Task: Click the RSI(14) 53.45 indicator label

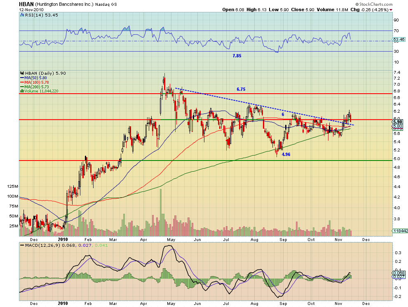Action: (x=42, y=15)
